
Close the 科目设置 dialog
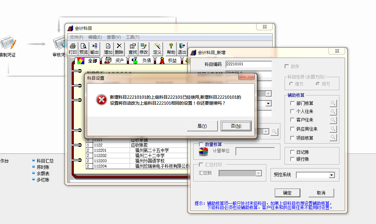pos(247,77)
